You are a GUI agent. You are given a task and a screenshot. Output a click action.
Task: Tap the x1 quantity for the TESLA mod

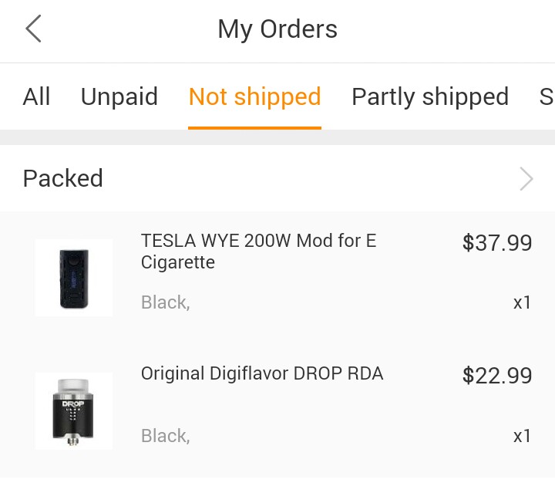click(x=522, y=302)
